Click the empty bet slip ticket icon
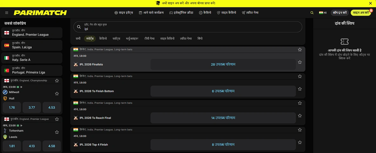 coord(345,42)
